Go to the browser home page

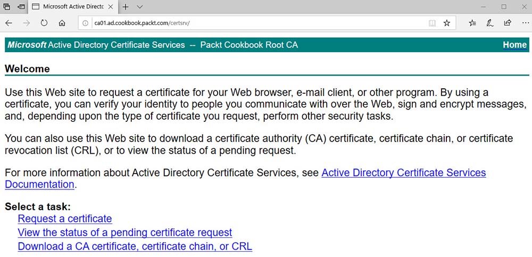click(x=62, y=23)
